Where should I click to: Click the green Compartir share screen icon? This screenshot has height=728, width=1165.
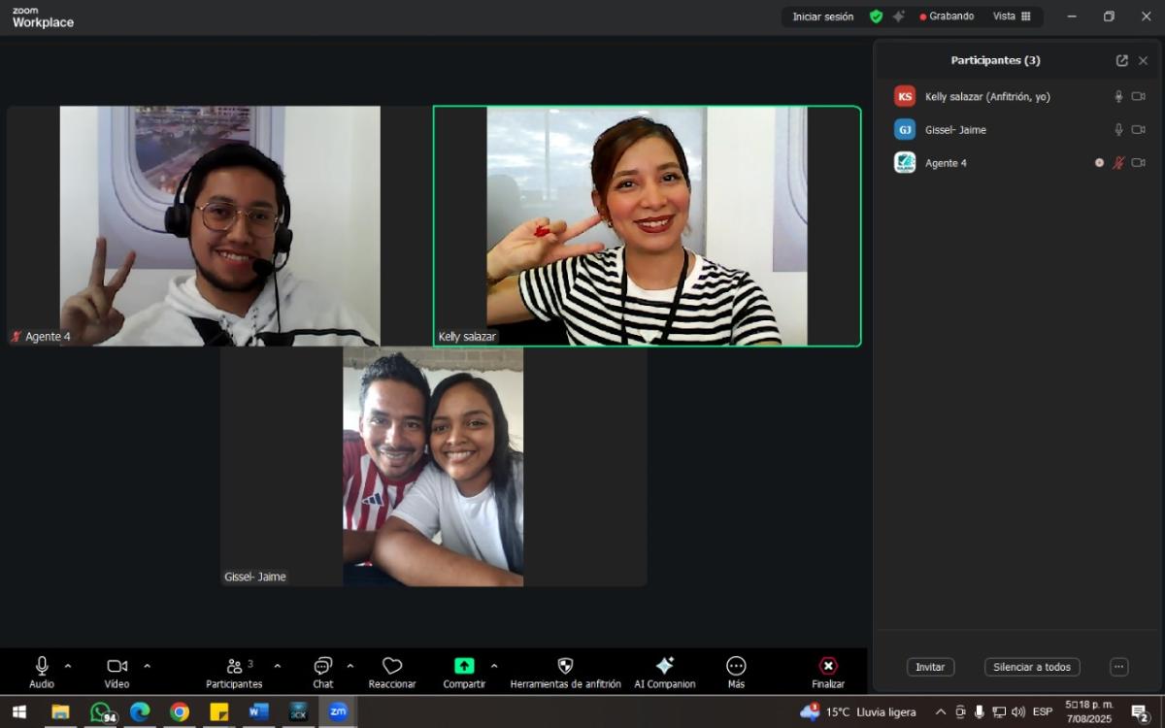[464, 666]
